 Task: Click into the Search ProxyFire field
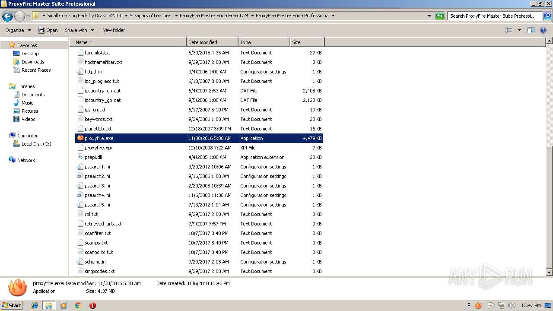pos(495,16)
